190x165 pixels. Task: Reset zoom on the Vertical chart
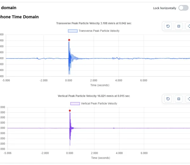point(168,99)
